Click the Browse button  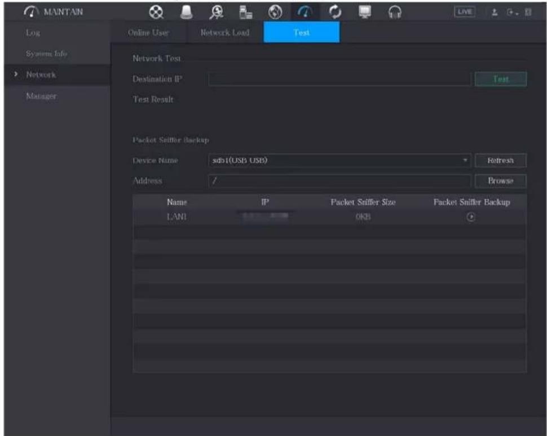click(501, 181)
